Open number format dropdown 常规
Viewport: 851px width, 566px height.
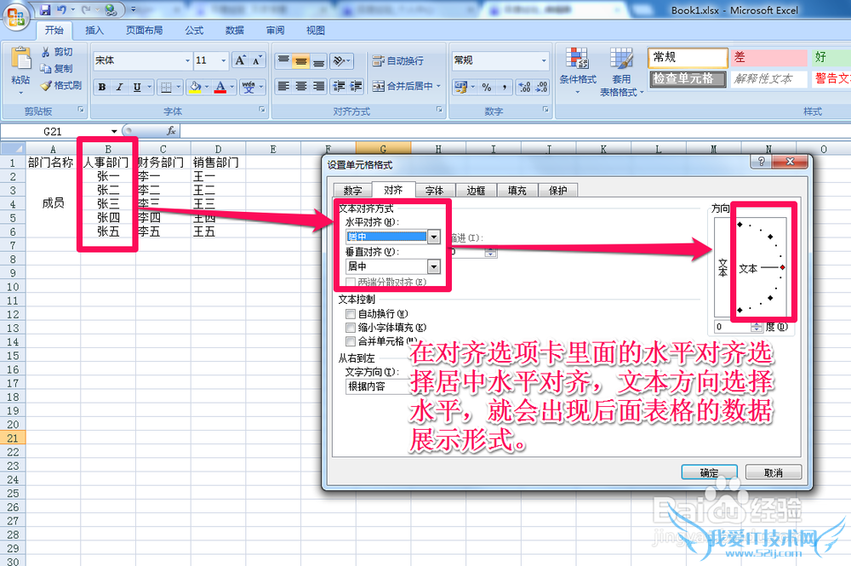pyautogui.click(x=544, y=60)
